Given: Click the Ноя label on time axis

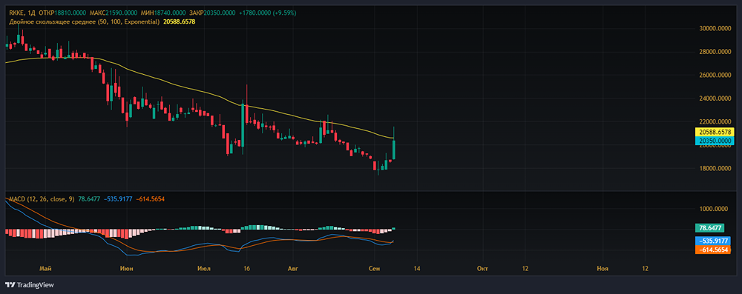Looking at the screenshot, I should (603, 269).
